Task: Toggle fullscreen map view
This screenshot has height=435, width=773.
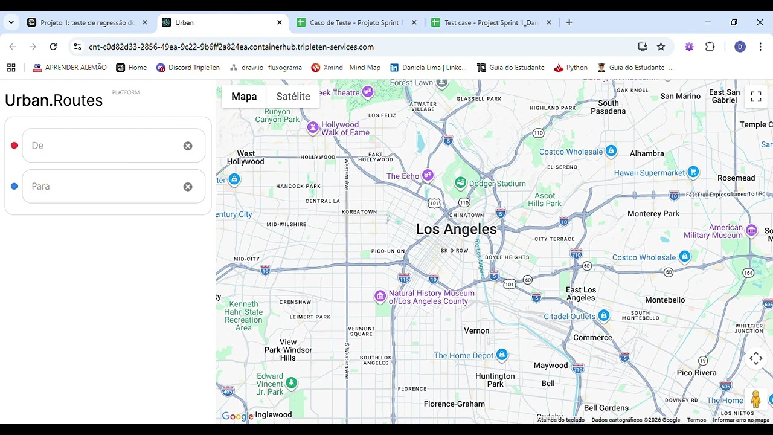Action: point(755,97)
